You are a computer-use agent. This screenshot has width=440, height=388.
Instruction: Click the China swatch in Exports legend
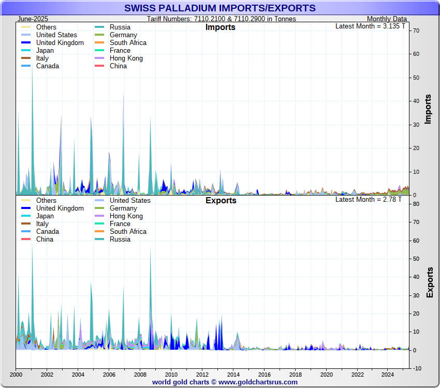(x=27, y=240)
